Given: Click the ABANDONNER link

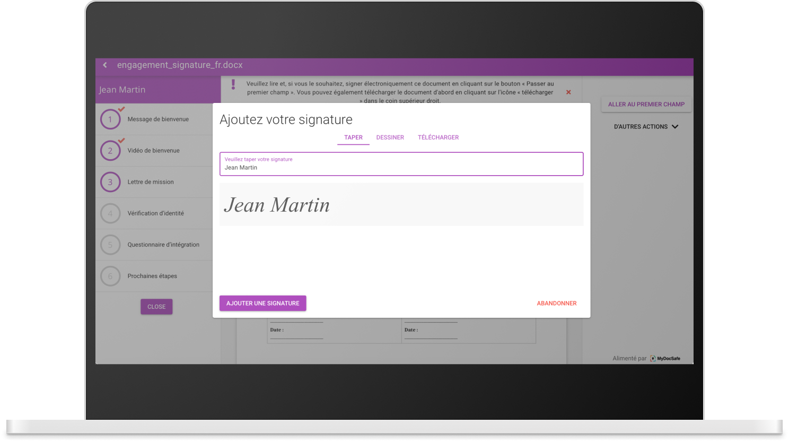Looking at the screenshot, I should click(556, 303).
